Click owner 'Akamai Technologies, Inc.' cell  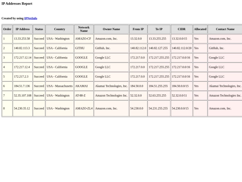112,86
